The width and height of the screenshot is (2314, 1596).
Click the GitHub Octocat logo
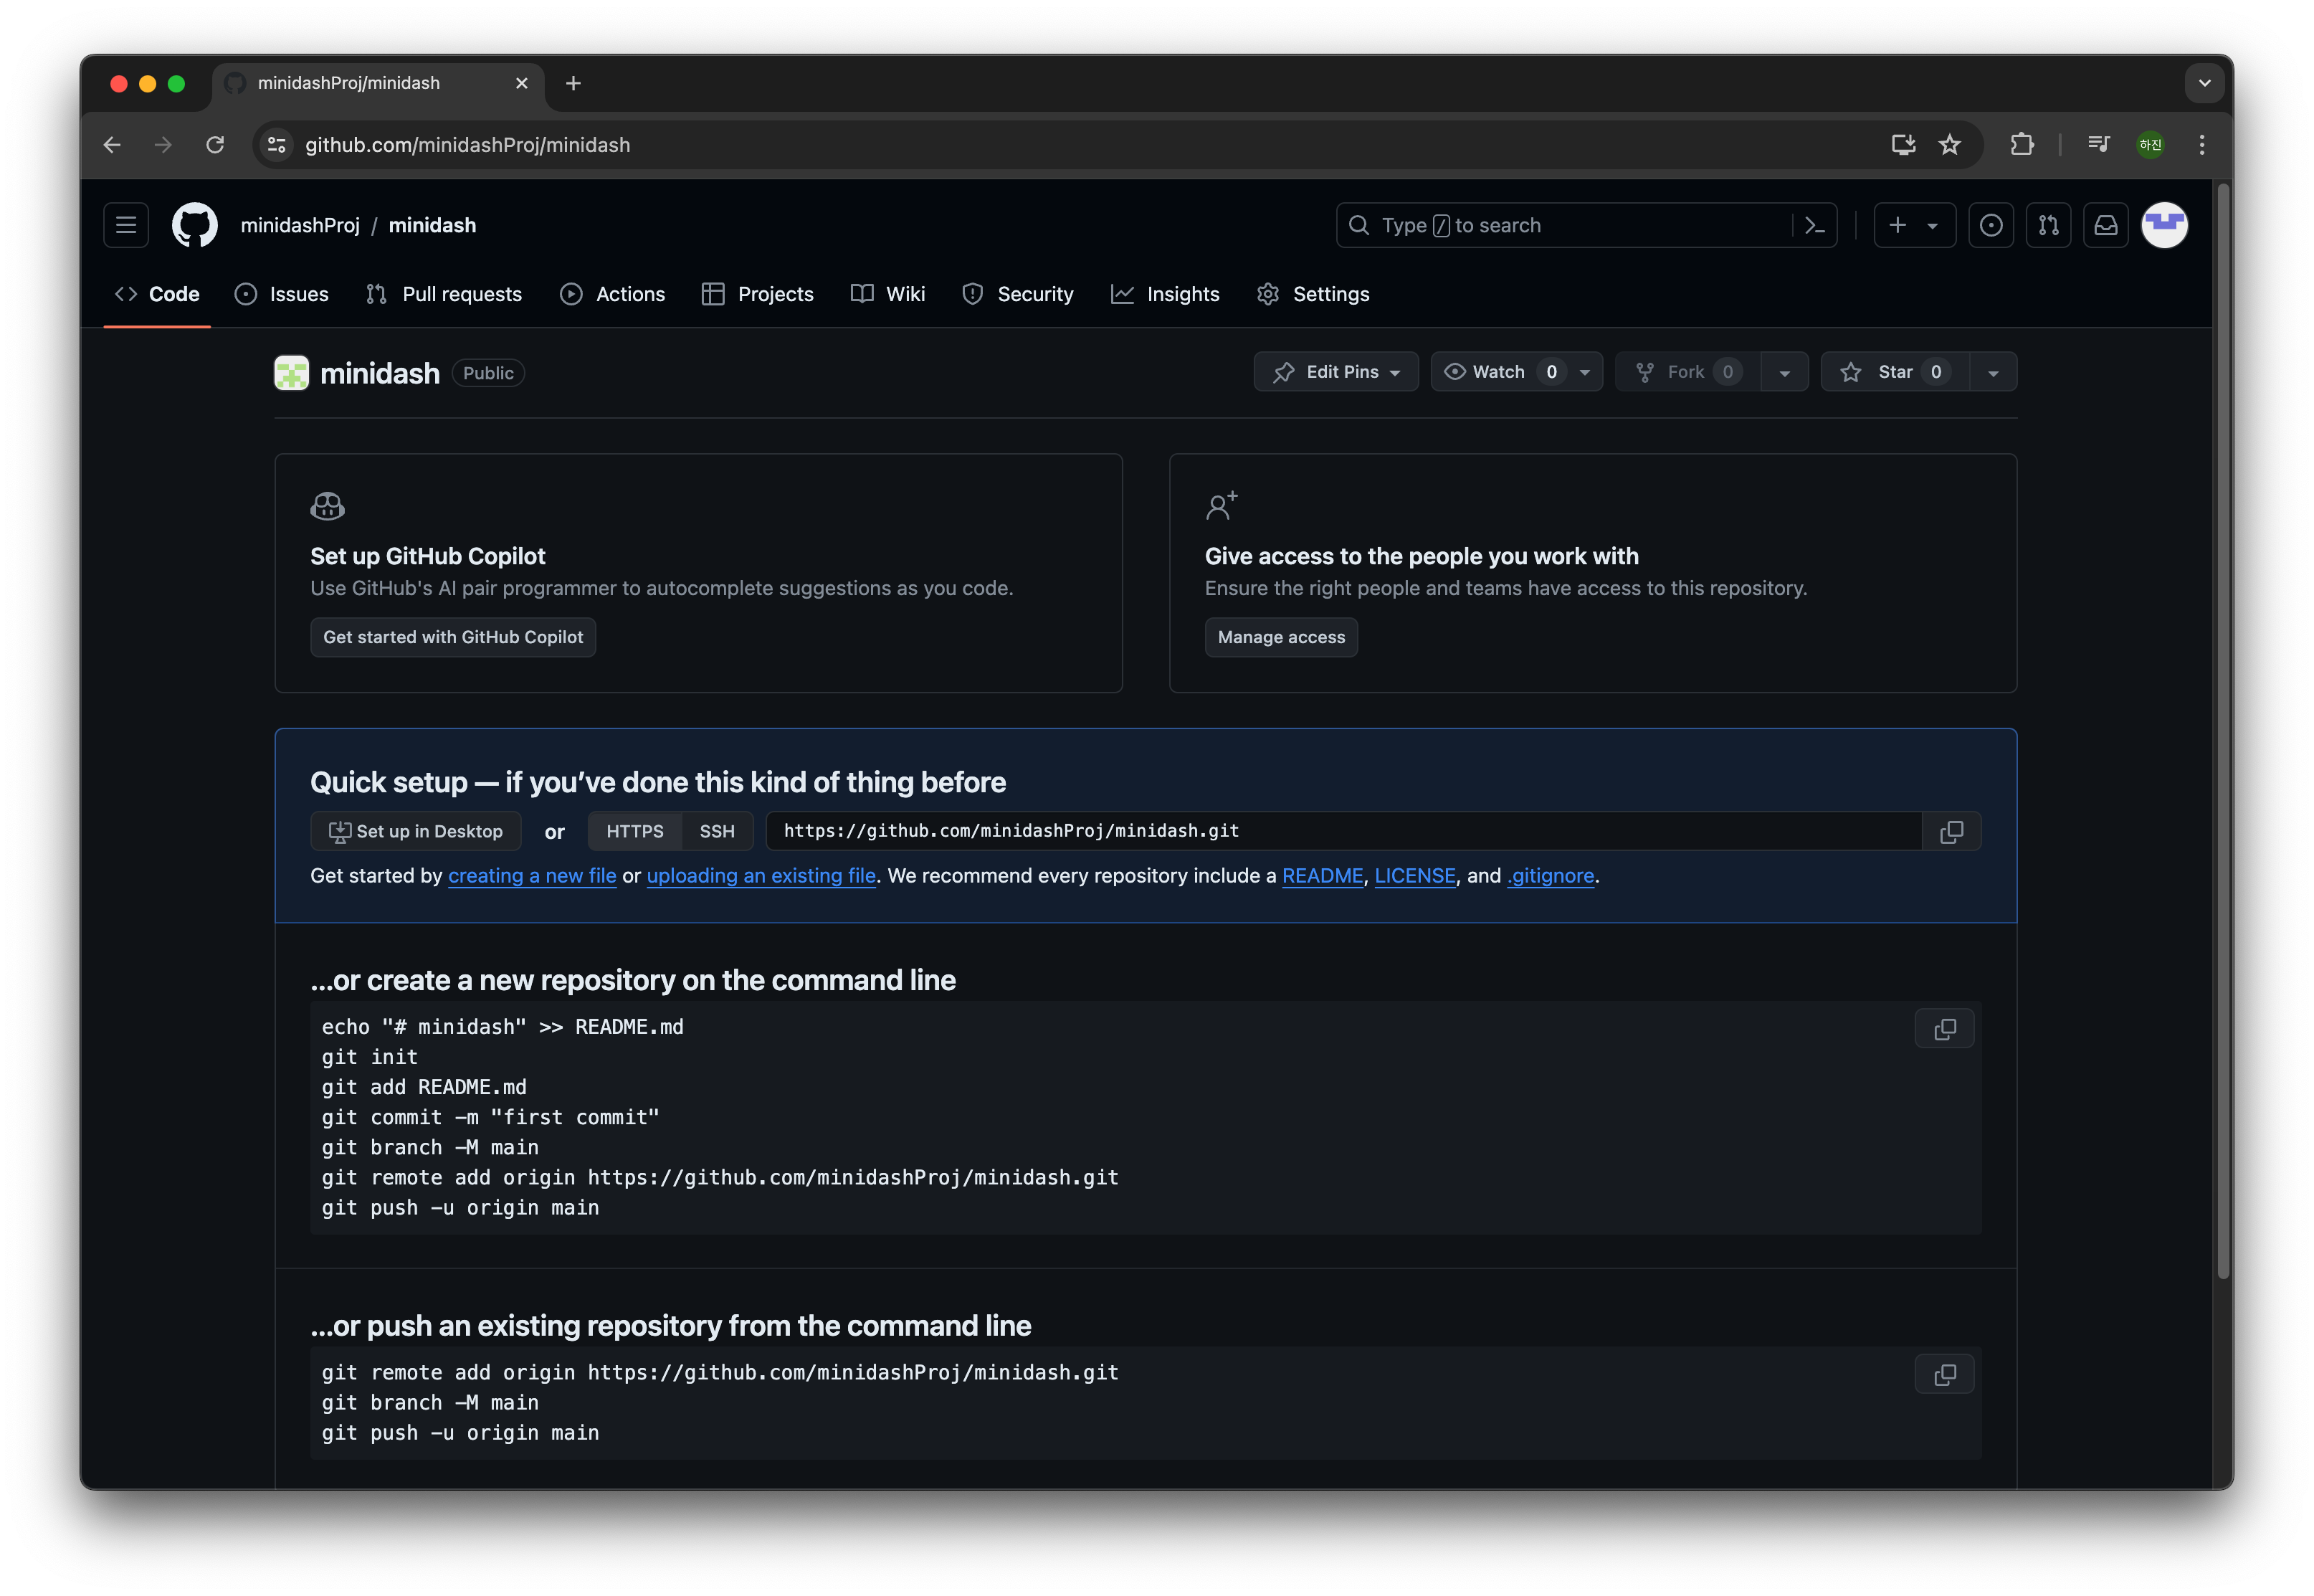[x=195, y=225]
